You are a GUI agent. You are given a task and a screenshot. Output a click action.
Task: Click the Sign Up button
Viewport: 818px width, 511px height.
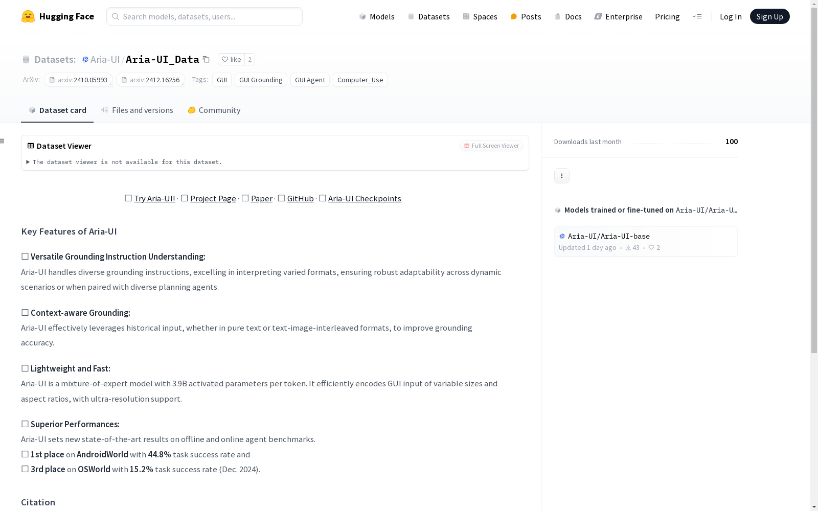click(769, 16)
